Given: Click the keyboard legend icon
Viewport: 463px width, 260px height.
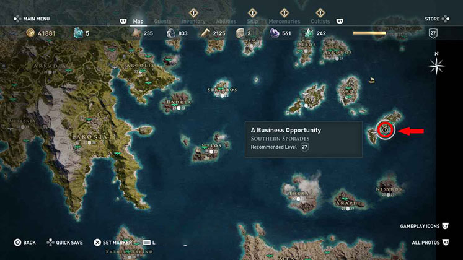Looking at the screenshot, I should point(147,242).
